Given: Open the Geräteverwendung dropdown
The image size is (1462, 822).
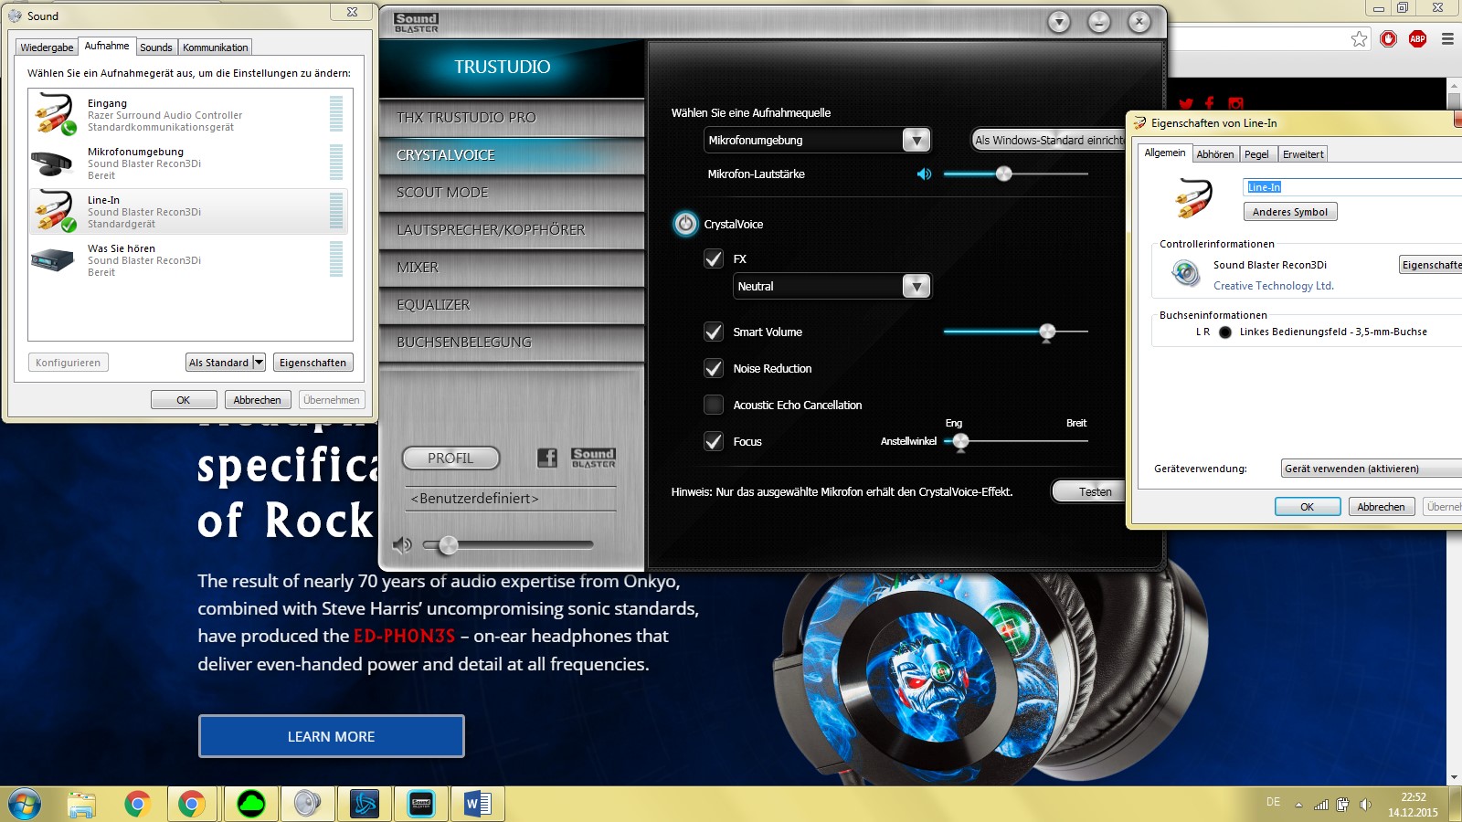Looking at the screenshot, I should [x=1371, y=469].
